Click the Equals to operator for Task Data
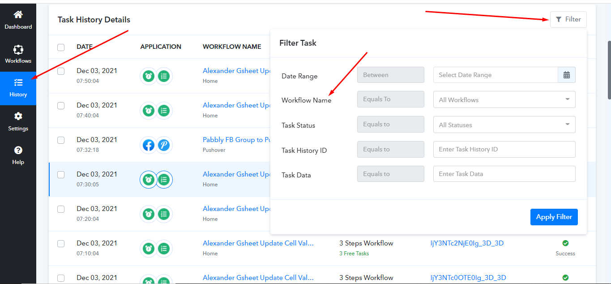Viewport: 611px width, 284px height. pos(390,174)
